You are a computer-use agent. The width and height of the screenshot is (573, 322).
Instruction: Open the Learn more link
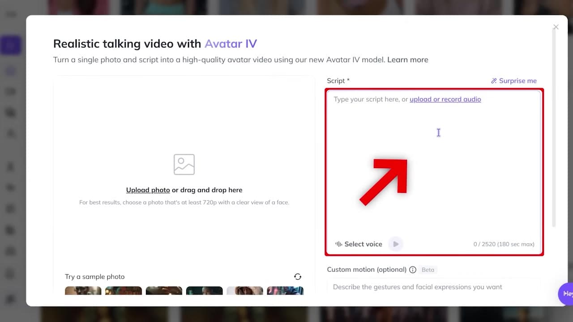(x=407, y=59)
